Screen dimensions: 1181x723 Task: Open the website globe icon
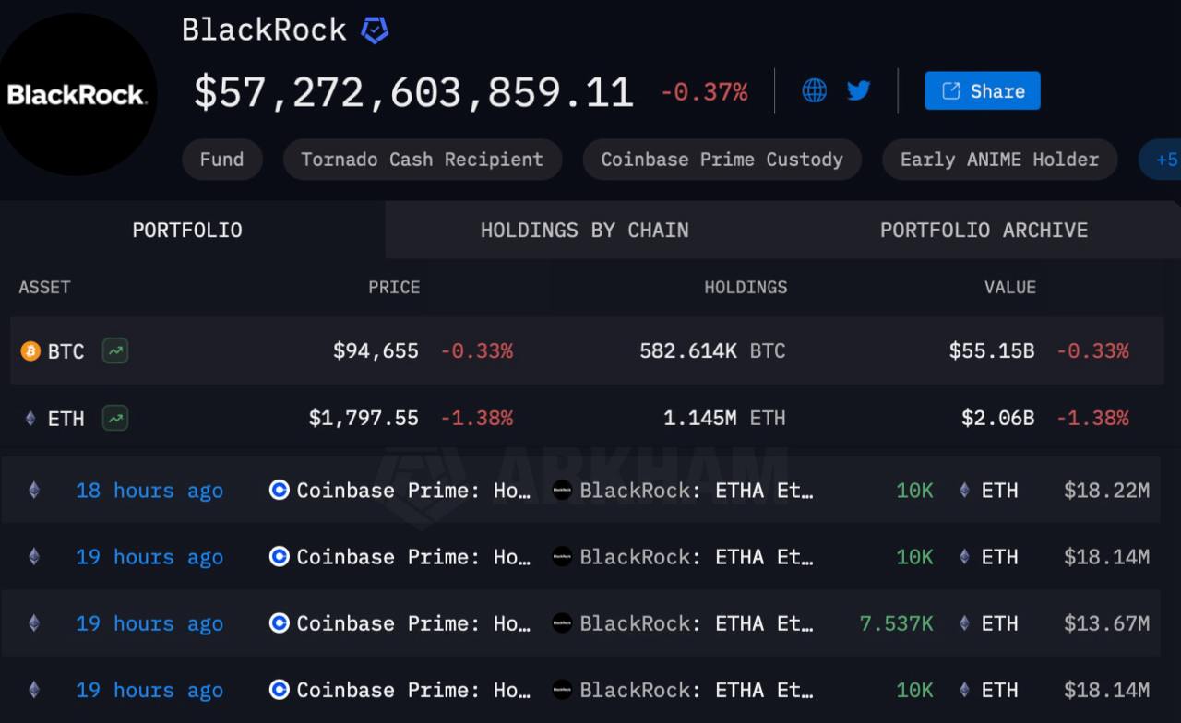click(x=814, y=90)
